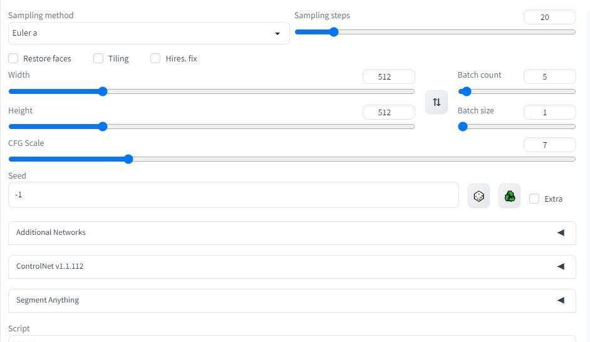
Task: Click the ControlNet triangle arrow icon
Action: click(561, 266)
